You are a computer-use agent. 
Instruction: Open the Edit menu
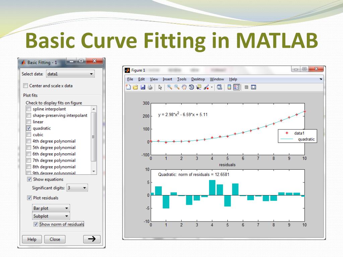[141, 79]
